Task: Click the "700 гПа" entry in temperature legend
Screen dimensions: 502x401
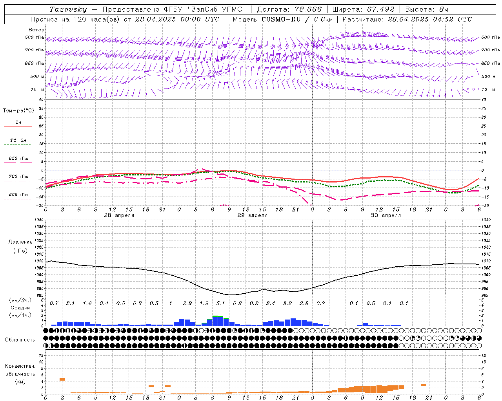Action: pyautogui.click(x=18, y=176)
